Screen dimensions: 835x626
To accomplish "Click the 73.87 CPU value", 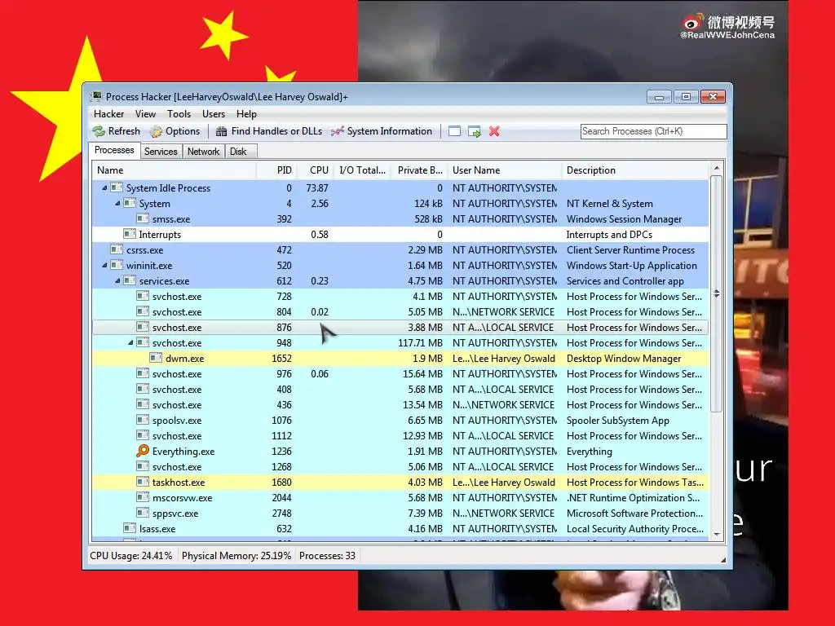I will (317, 188).
